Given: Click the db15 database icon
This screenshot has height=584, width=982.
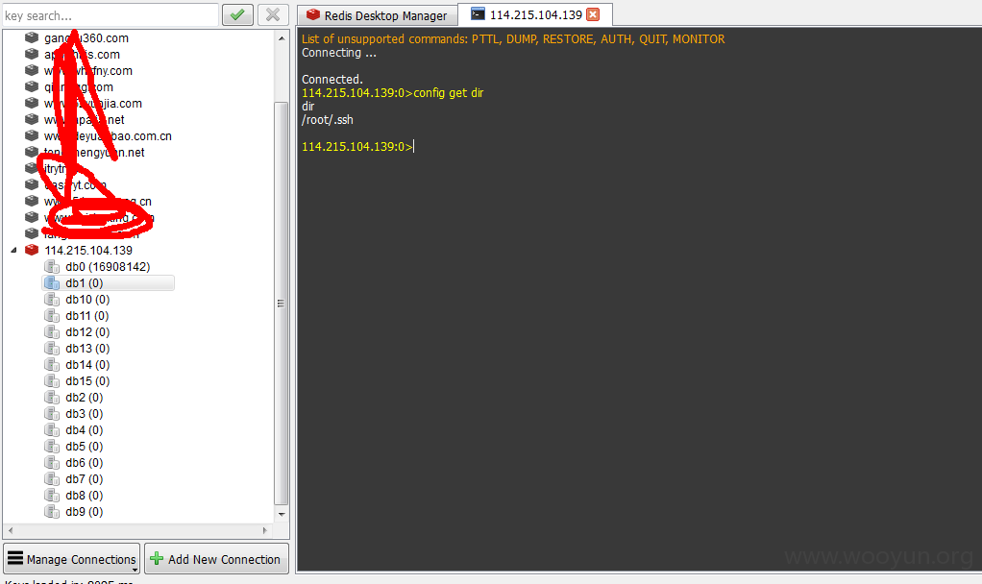Looking at the screenshot, I should tap(52, 380).
